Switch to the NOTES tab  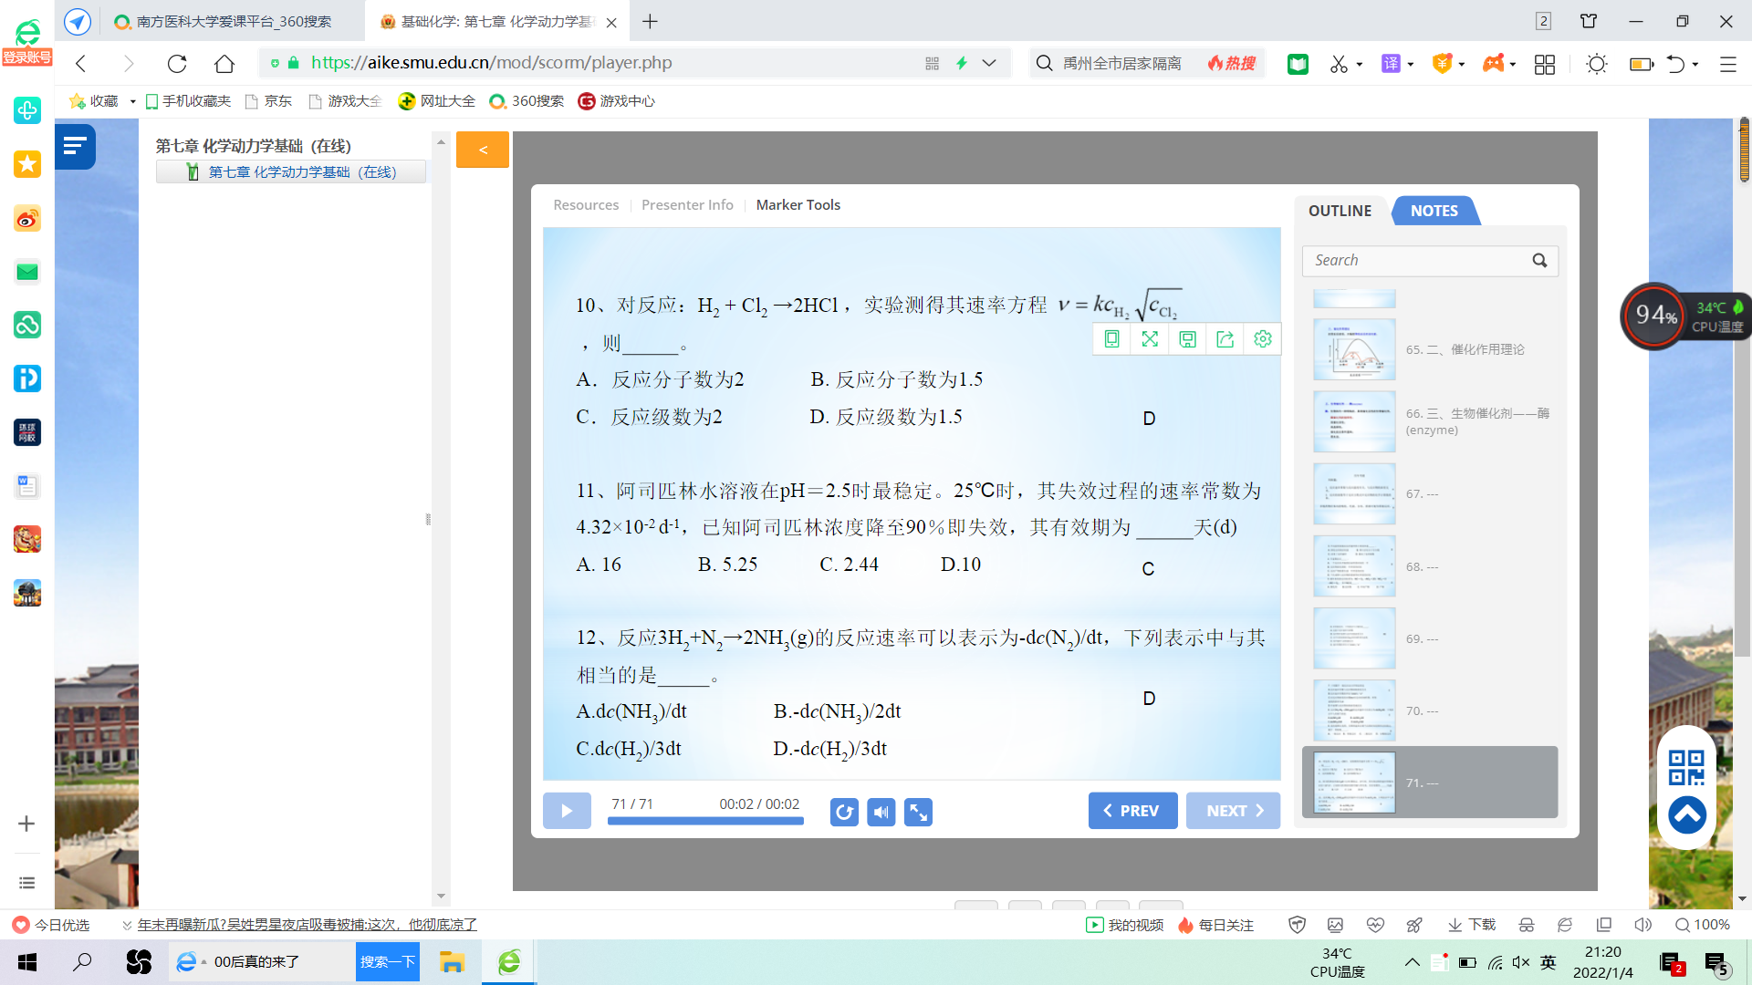(1434, 211)
